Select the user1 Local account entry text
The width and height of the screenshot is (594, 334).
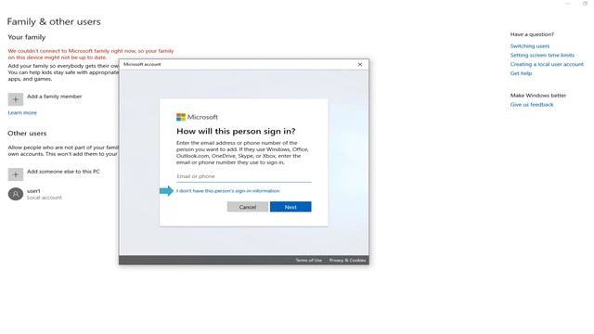[44, 194]
